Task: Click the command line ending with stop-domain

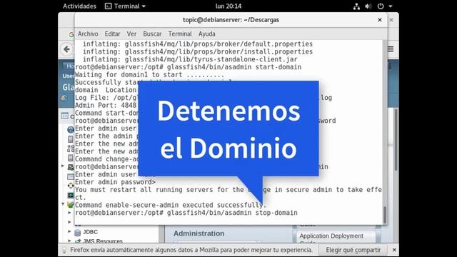Action: click(186, 213)
